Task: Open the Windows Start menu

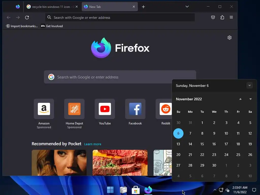Action: (110, 190)
